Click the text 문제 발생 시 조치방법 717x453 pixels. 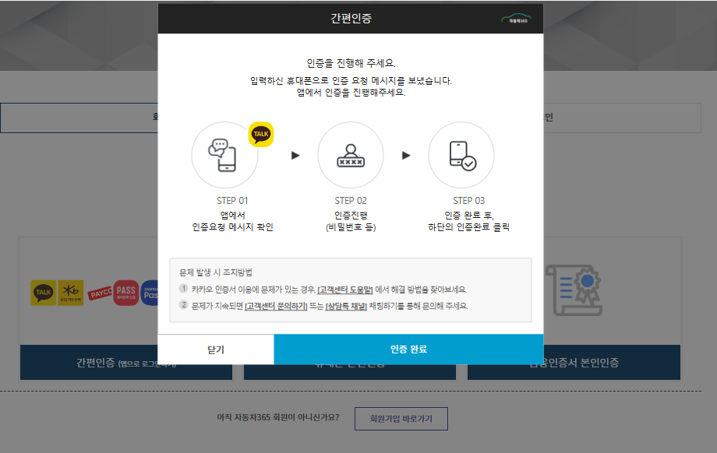[216, 272]
